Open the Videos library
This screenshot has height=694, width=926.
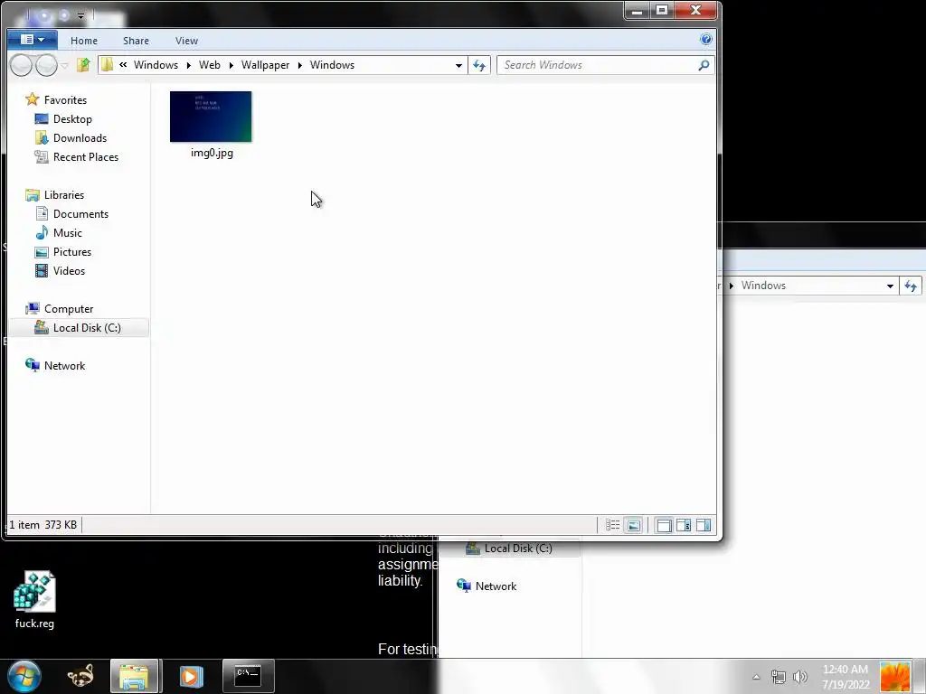(x=69, y=271)
